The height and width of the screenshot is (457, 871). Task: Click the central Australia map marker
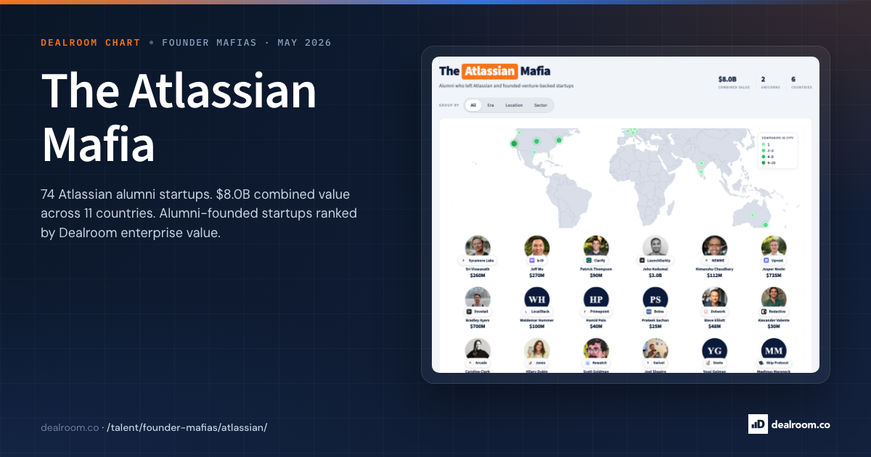pyautogui.click(x=753, y=215)
